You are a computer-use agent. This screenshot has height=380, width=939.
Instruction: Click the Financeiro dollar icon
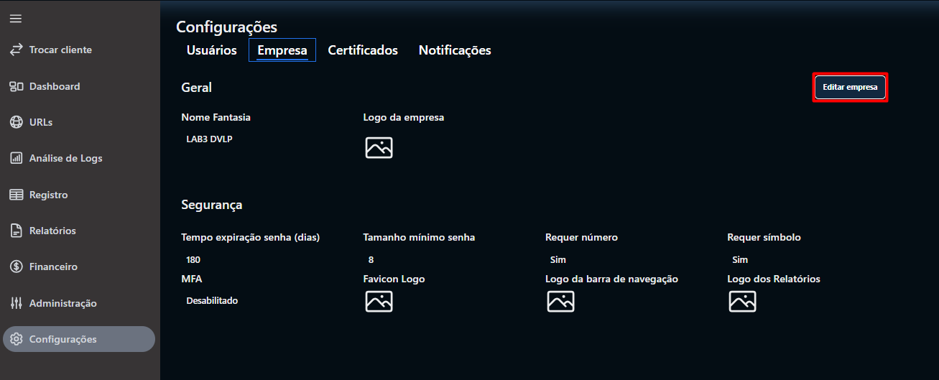tap(16, 267)
